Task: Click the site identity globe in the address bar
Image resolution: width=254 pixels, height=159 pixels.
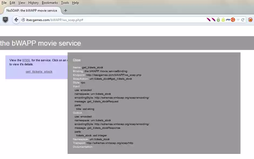Action: (x=23, y=20)
